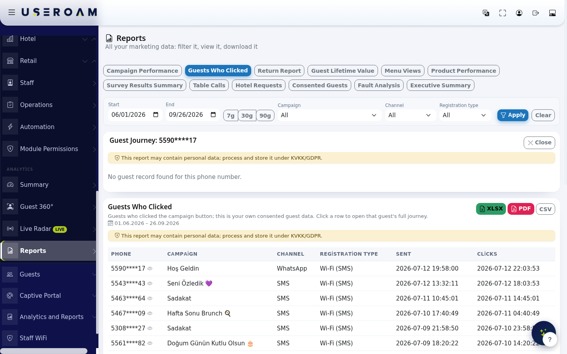This screenshot has width=567, height=354.
Task: Expand the Captive Portal sidebar section
Action: (49, 296)
